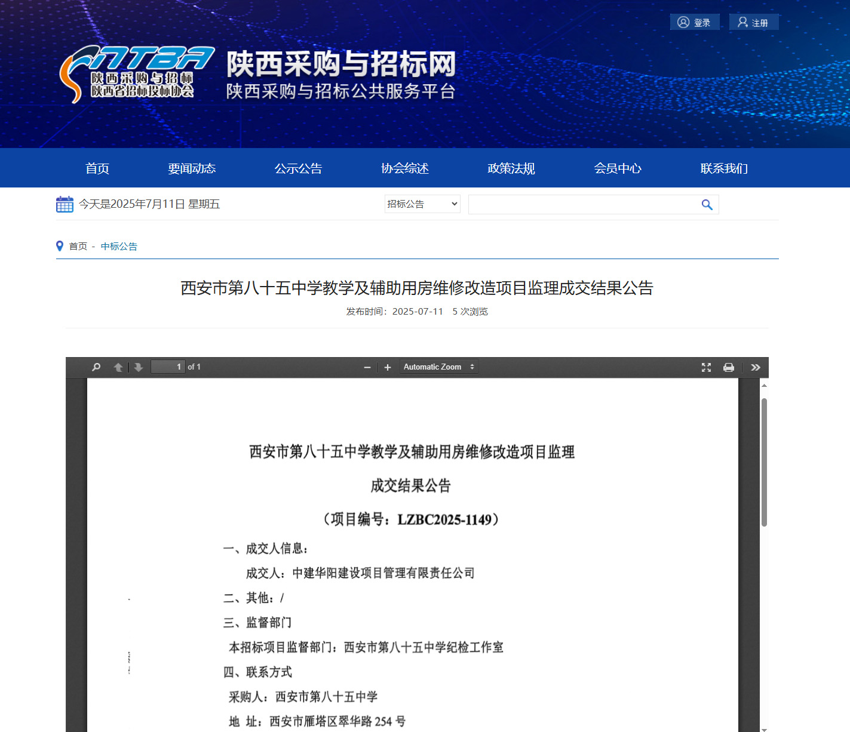This screenshot has height=732, width=850.
Task: Click the 本招标项目监督部门 line in the PDF
Action: tap(366, 647)
